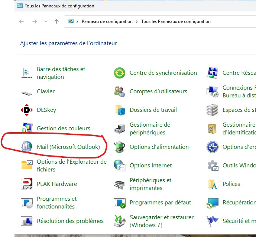Open the Sécurité et maintenance flag icon

click(212, 221)
